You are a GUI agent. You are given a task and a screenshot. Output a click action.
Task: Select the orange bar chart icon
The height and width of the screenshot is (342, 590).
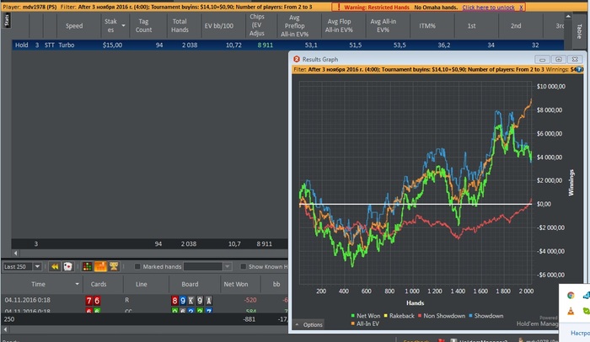(100, 266)
